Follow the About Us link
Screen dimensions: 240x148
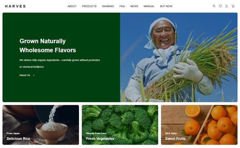click(x=25, y=75)
